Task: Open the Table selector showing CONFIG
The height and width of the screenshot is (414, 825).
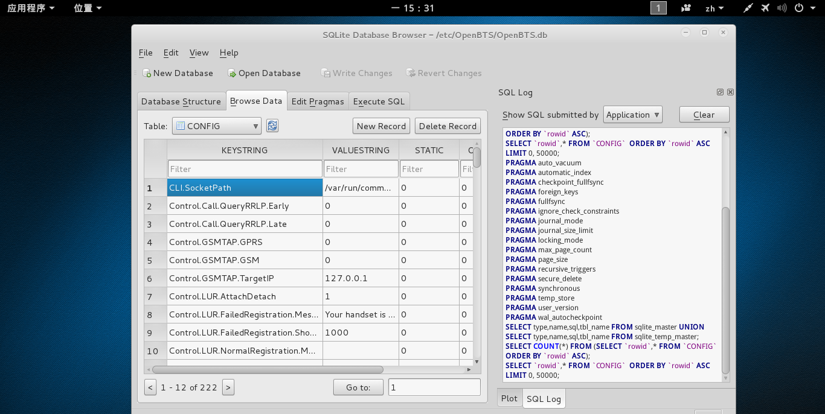Action: click(217, 126)
